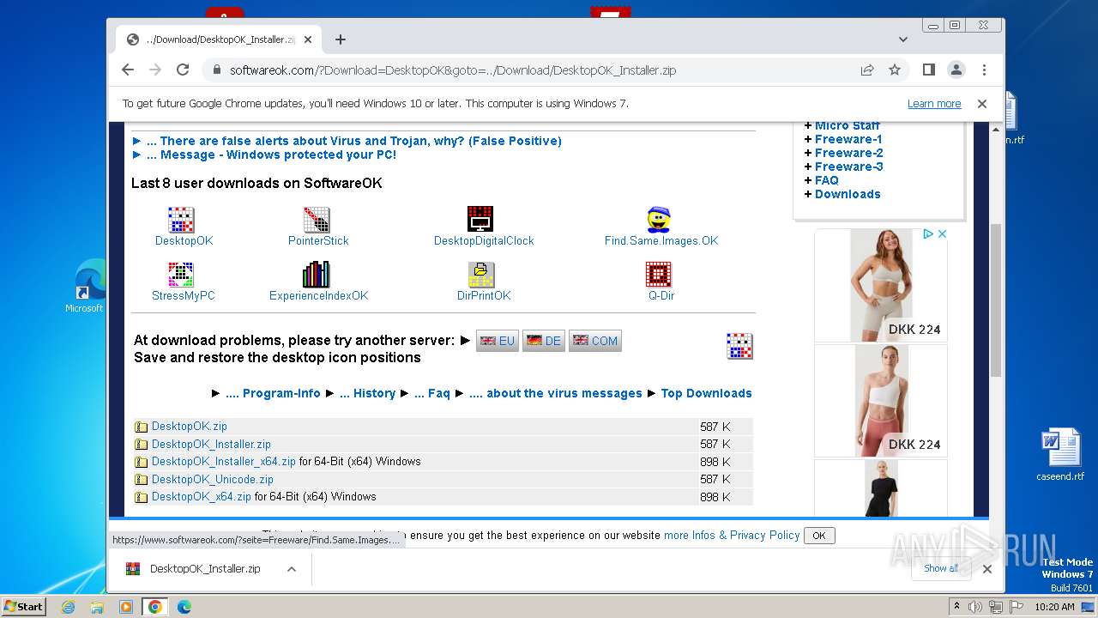Open a new browser tab
The image size is (1098, 618).
[341, 39]
